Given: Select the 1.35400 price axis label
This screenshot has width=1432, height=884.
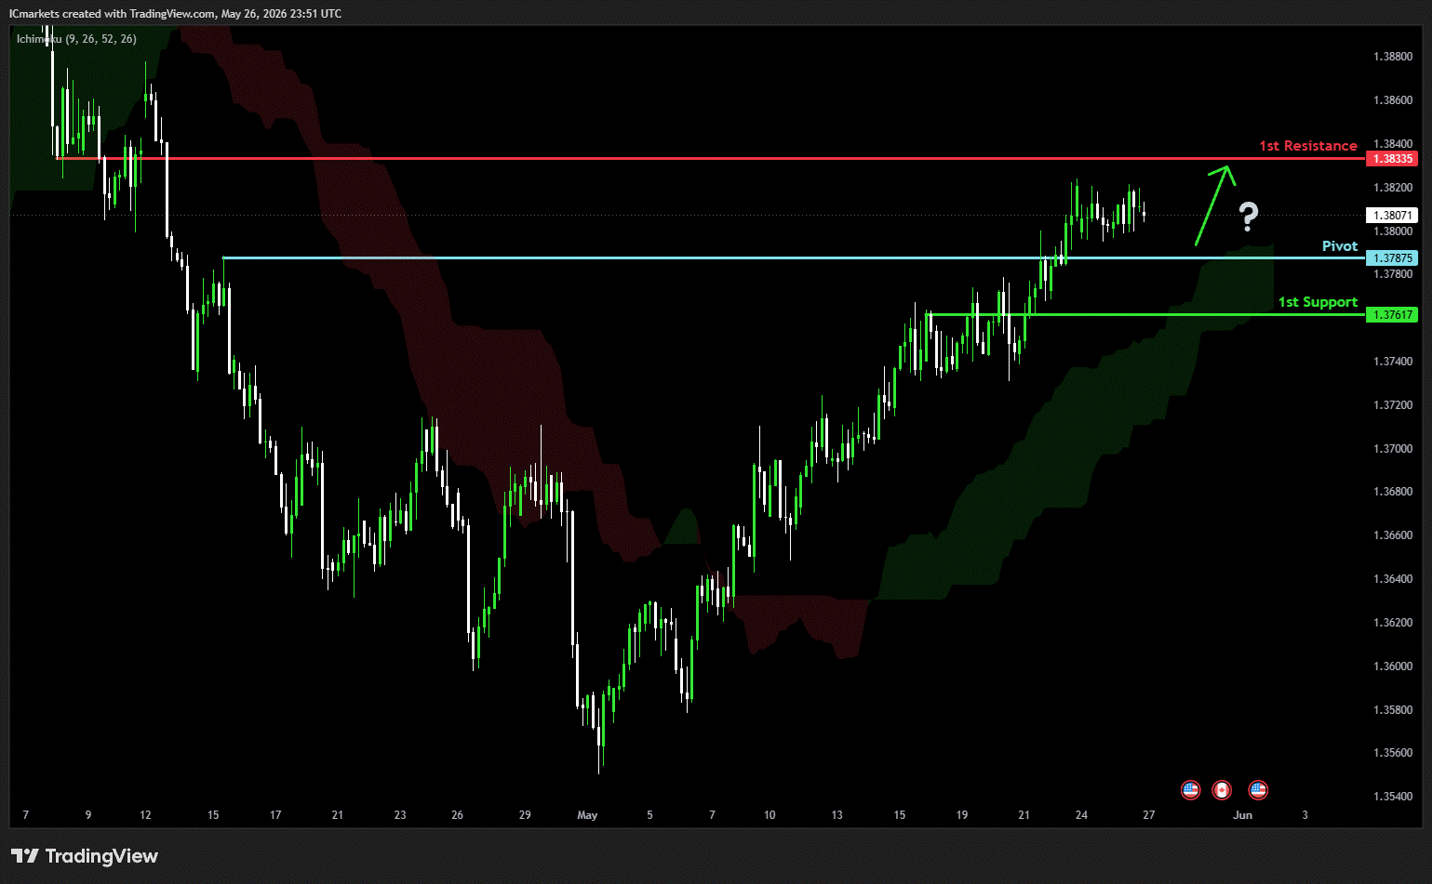Looking at the screenshot, I should pyautogui.click(x=1392, y=797).
